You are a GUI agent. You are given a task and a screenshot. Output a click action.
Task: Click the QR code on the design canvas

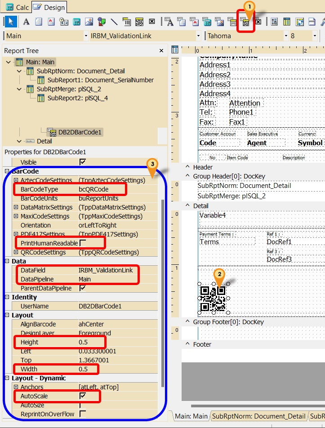(x=213, y=299)
